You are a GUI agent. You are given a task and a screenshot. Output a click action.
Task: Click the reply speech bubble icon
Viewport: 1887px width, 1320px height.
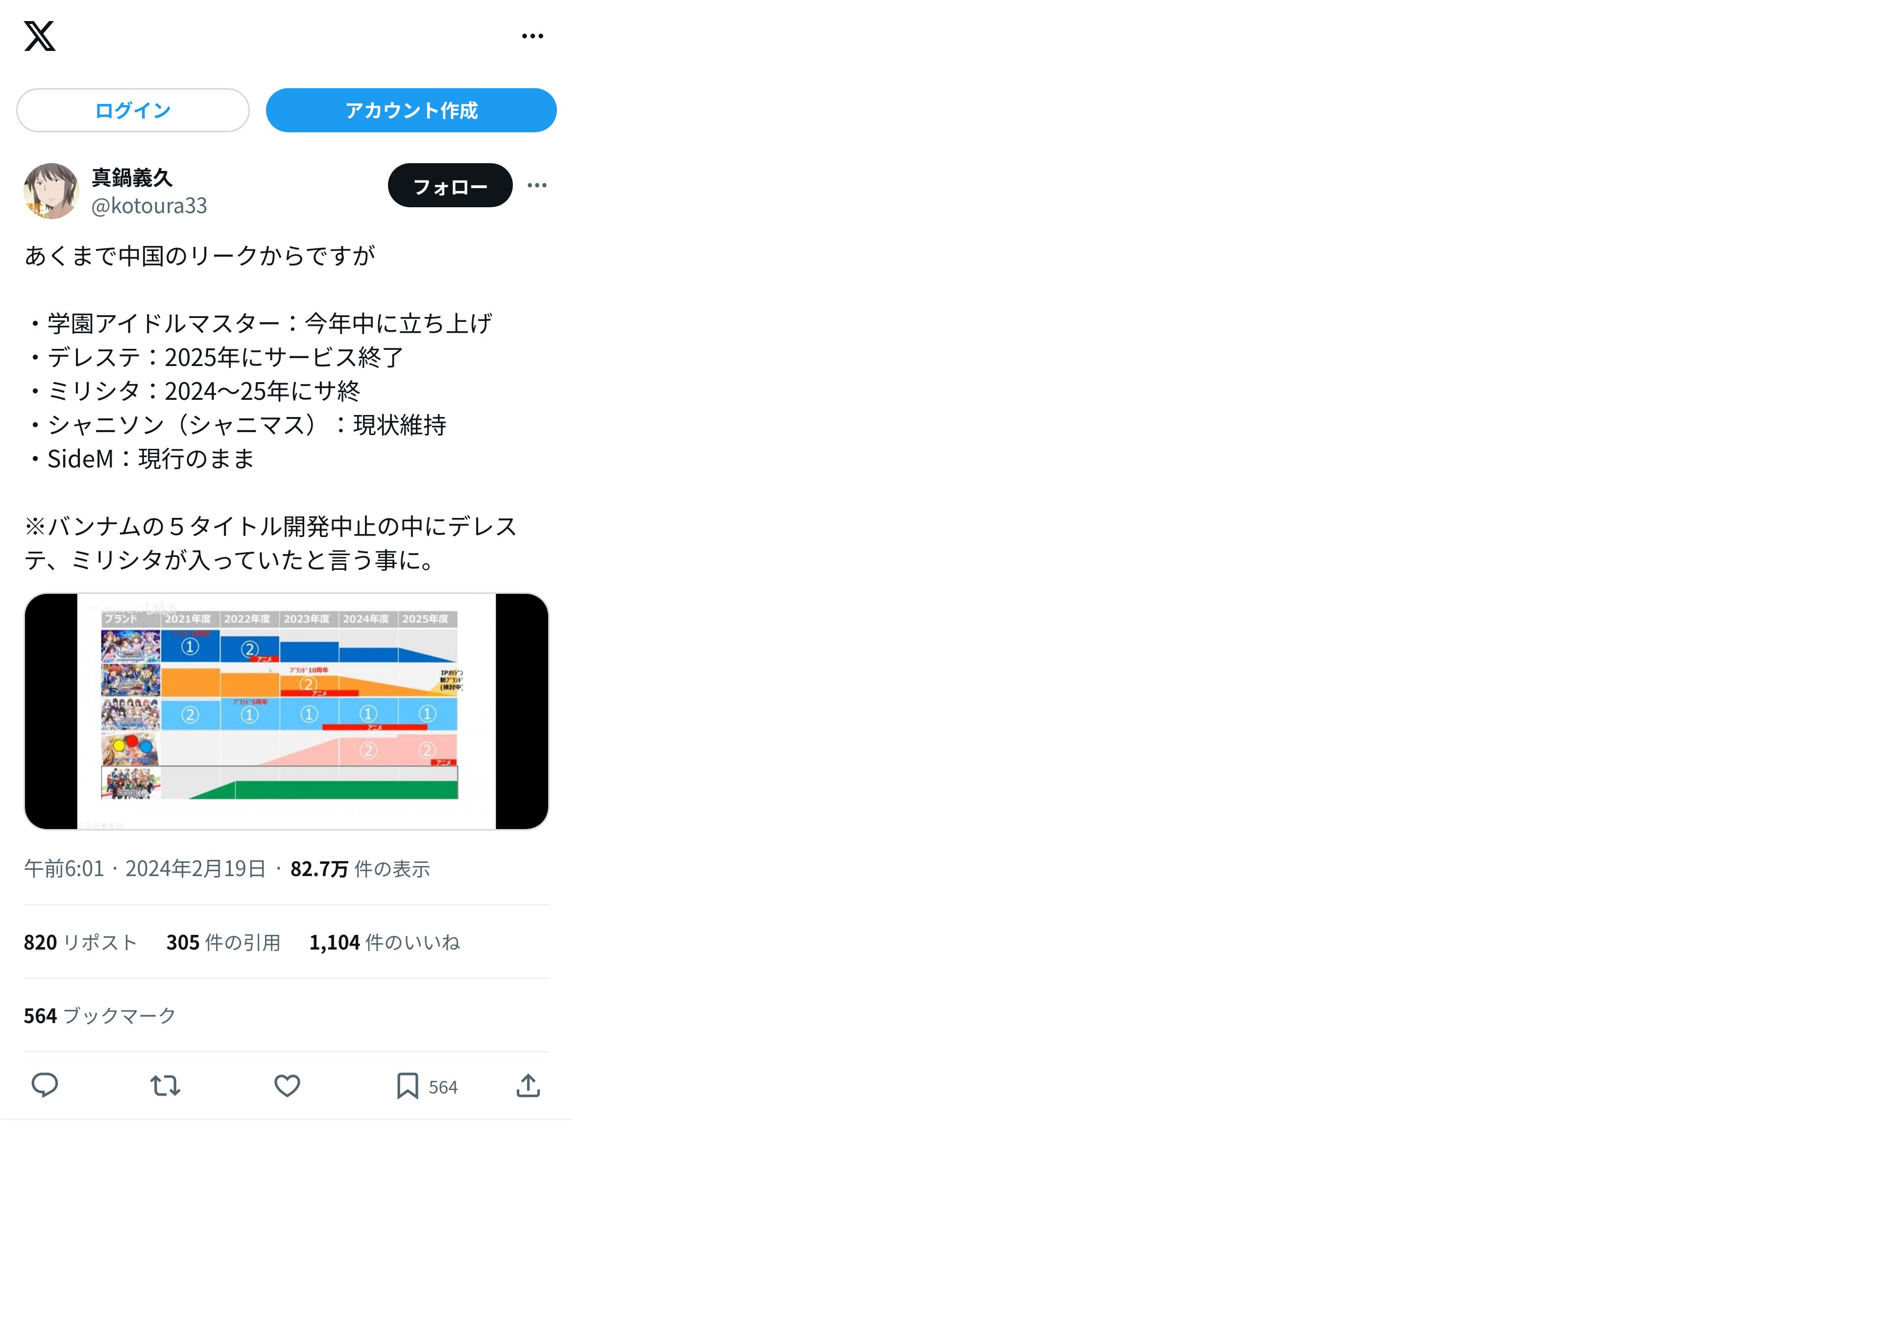45,1086
